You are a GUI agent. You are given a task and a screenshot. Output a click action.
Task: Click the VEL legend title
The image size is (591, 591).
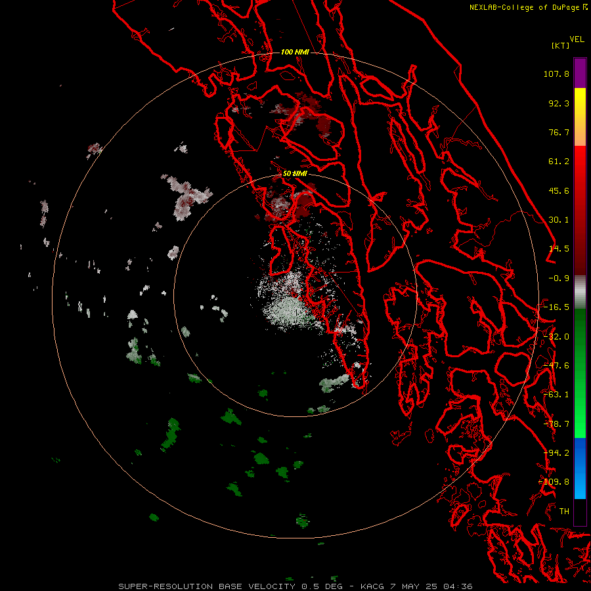577,39
